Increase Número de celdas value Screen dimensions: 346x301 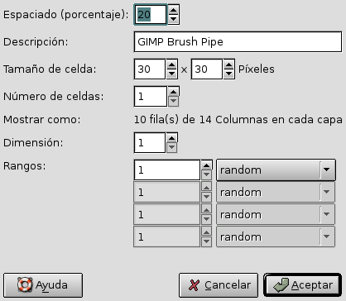pyautogui.click(x=173, y=92)
